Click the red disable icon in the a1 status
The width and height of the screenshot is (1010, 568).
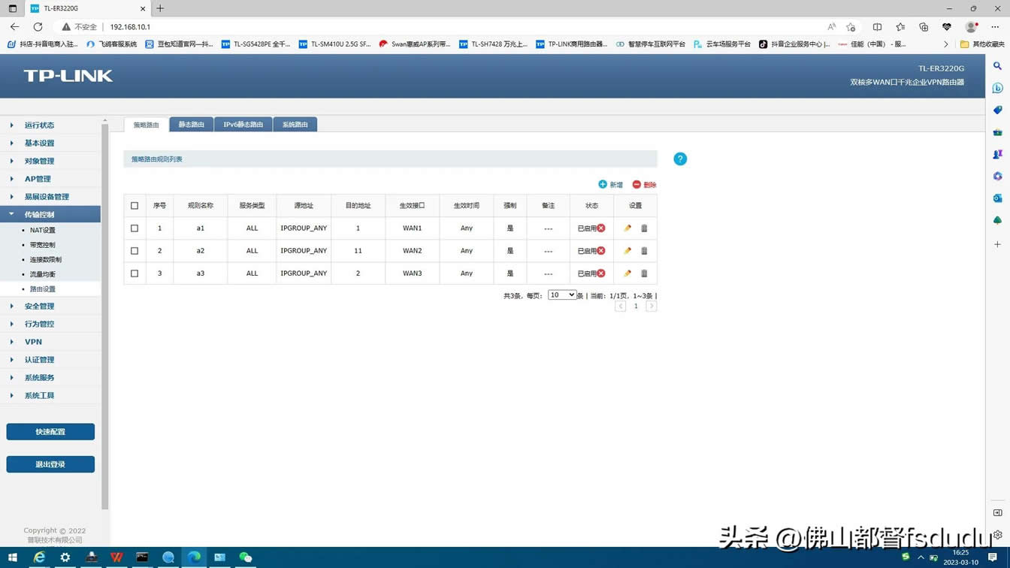(x=601, y=228)
